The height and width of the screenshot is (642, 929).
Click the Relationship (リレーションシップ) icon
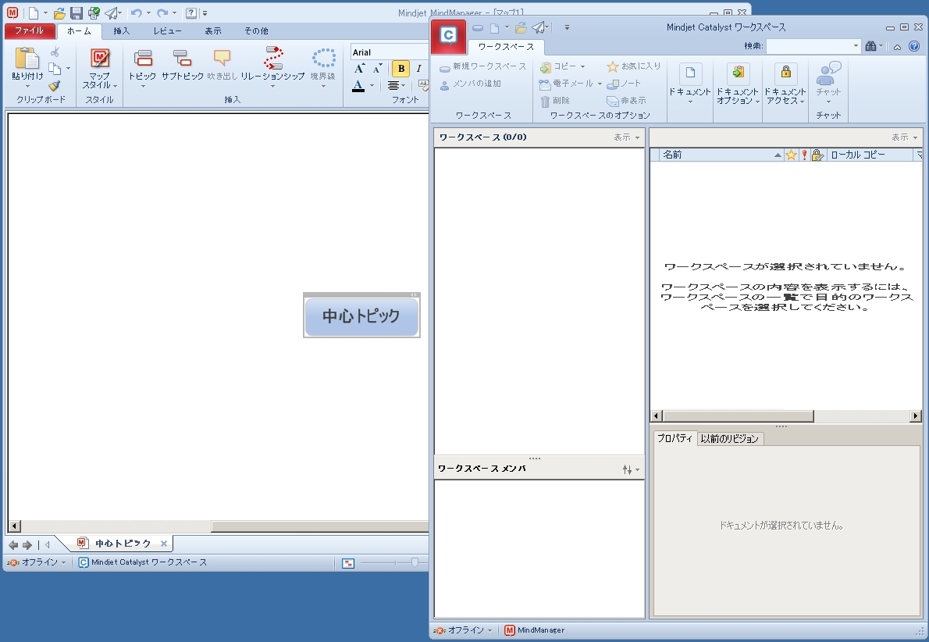(273, 58)
